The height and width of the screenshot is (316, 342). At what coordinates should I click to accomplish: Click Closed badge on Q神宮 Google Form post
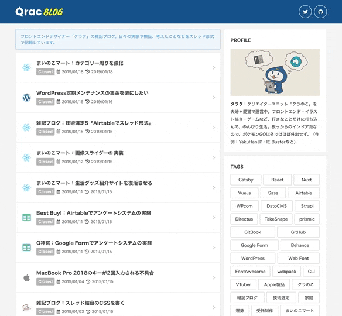(x=45, y=252)
